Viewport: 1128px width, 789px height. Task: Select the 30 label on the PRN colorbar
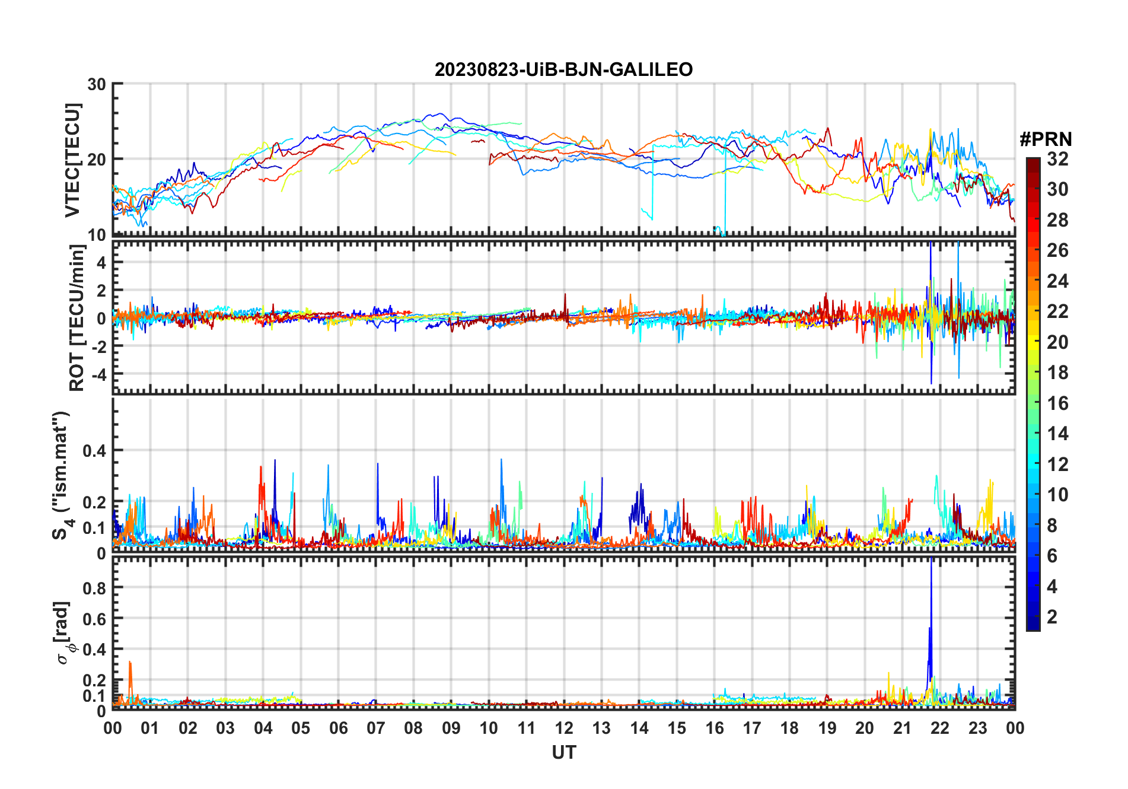(x=1057, y=189)
